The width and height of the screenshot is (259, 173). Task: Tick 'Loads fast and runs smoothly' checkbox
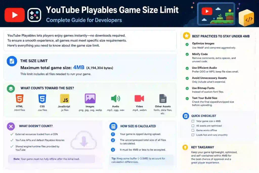click(x=193, y=135)
